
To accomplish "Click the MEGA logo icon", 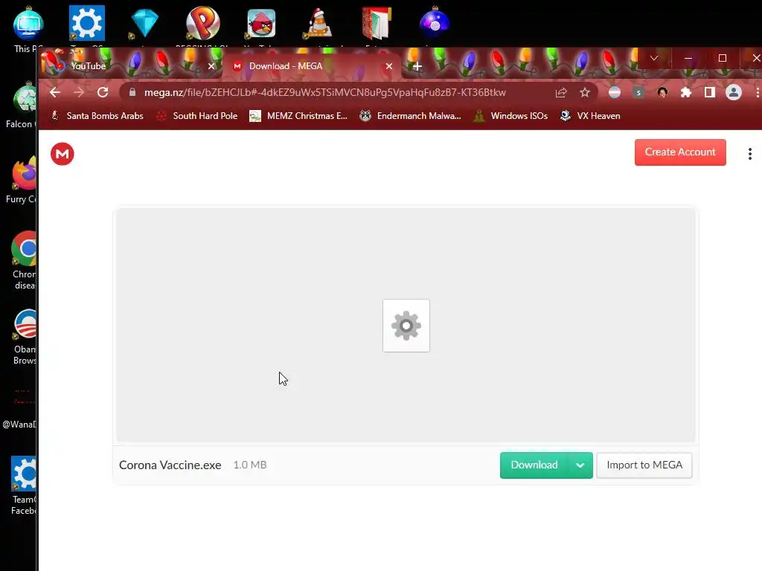I will coord(63,154).
